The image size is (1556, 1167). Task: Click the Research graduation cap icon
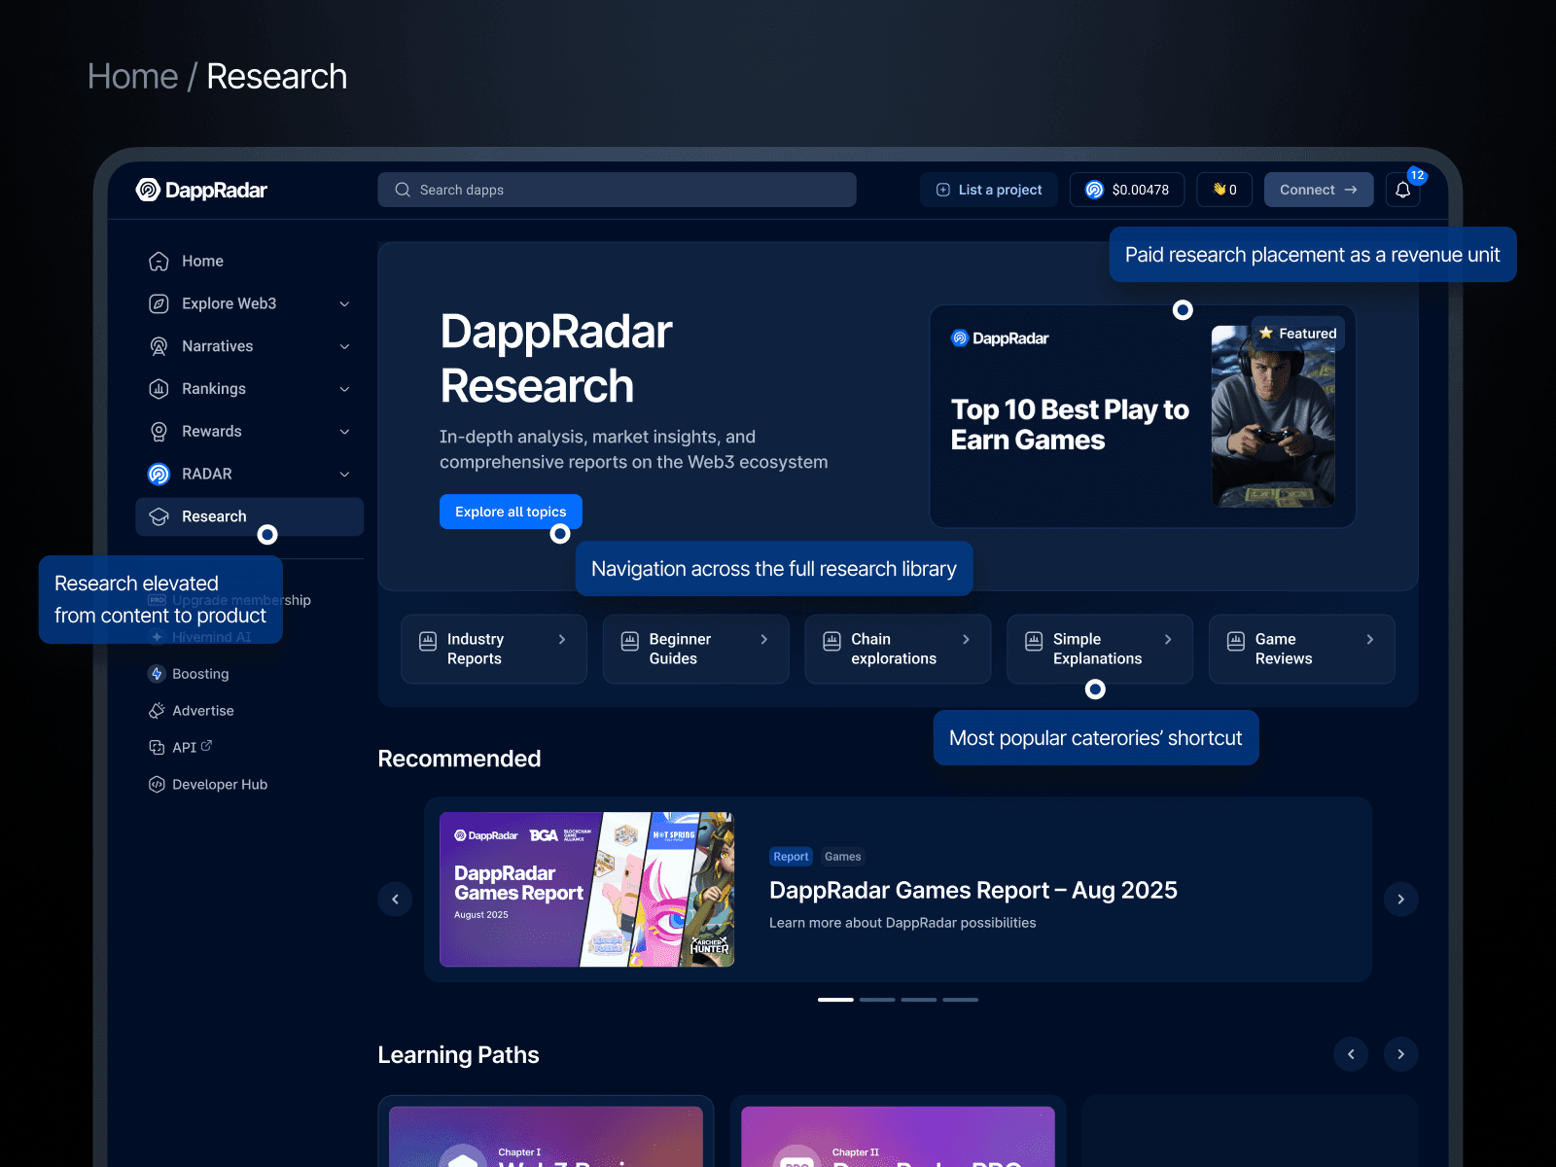159,516
